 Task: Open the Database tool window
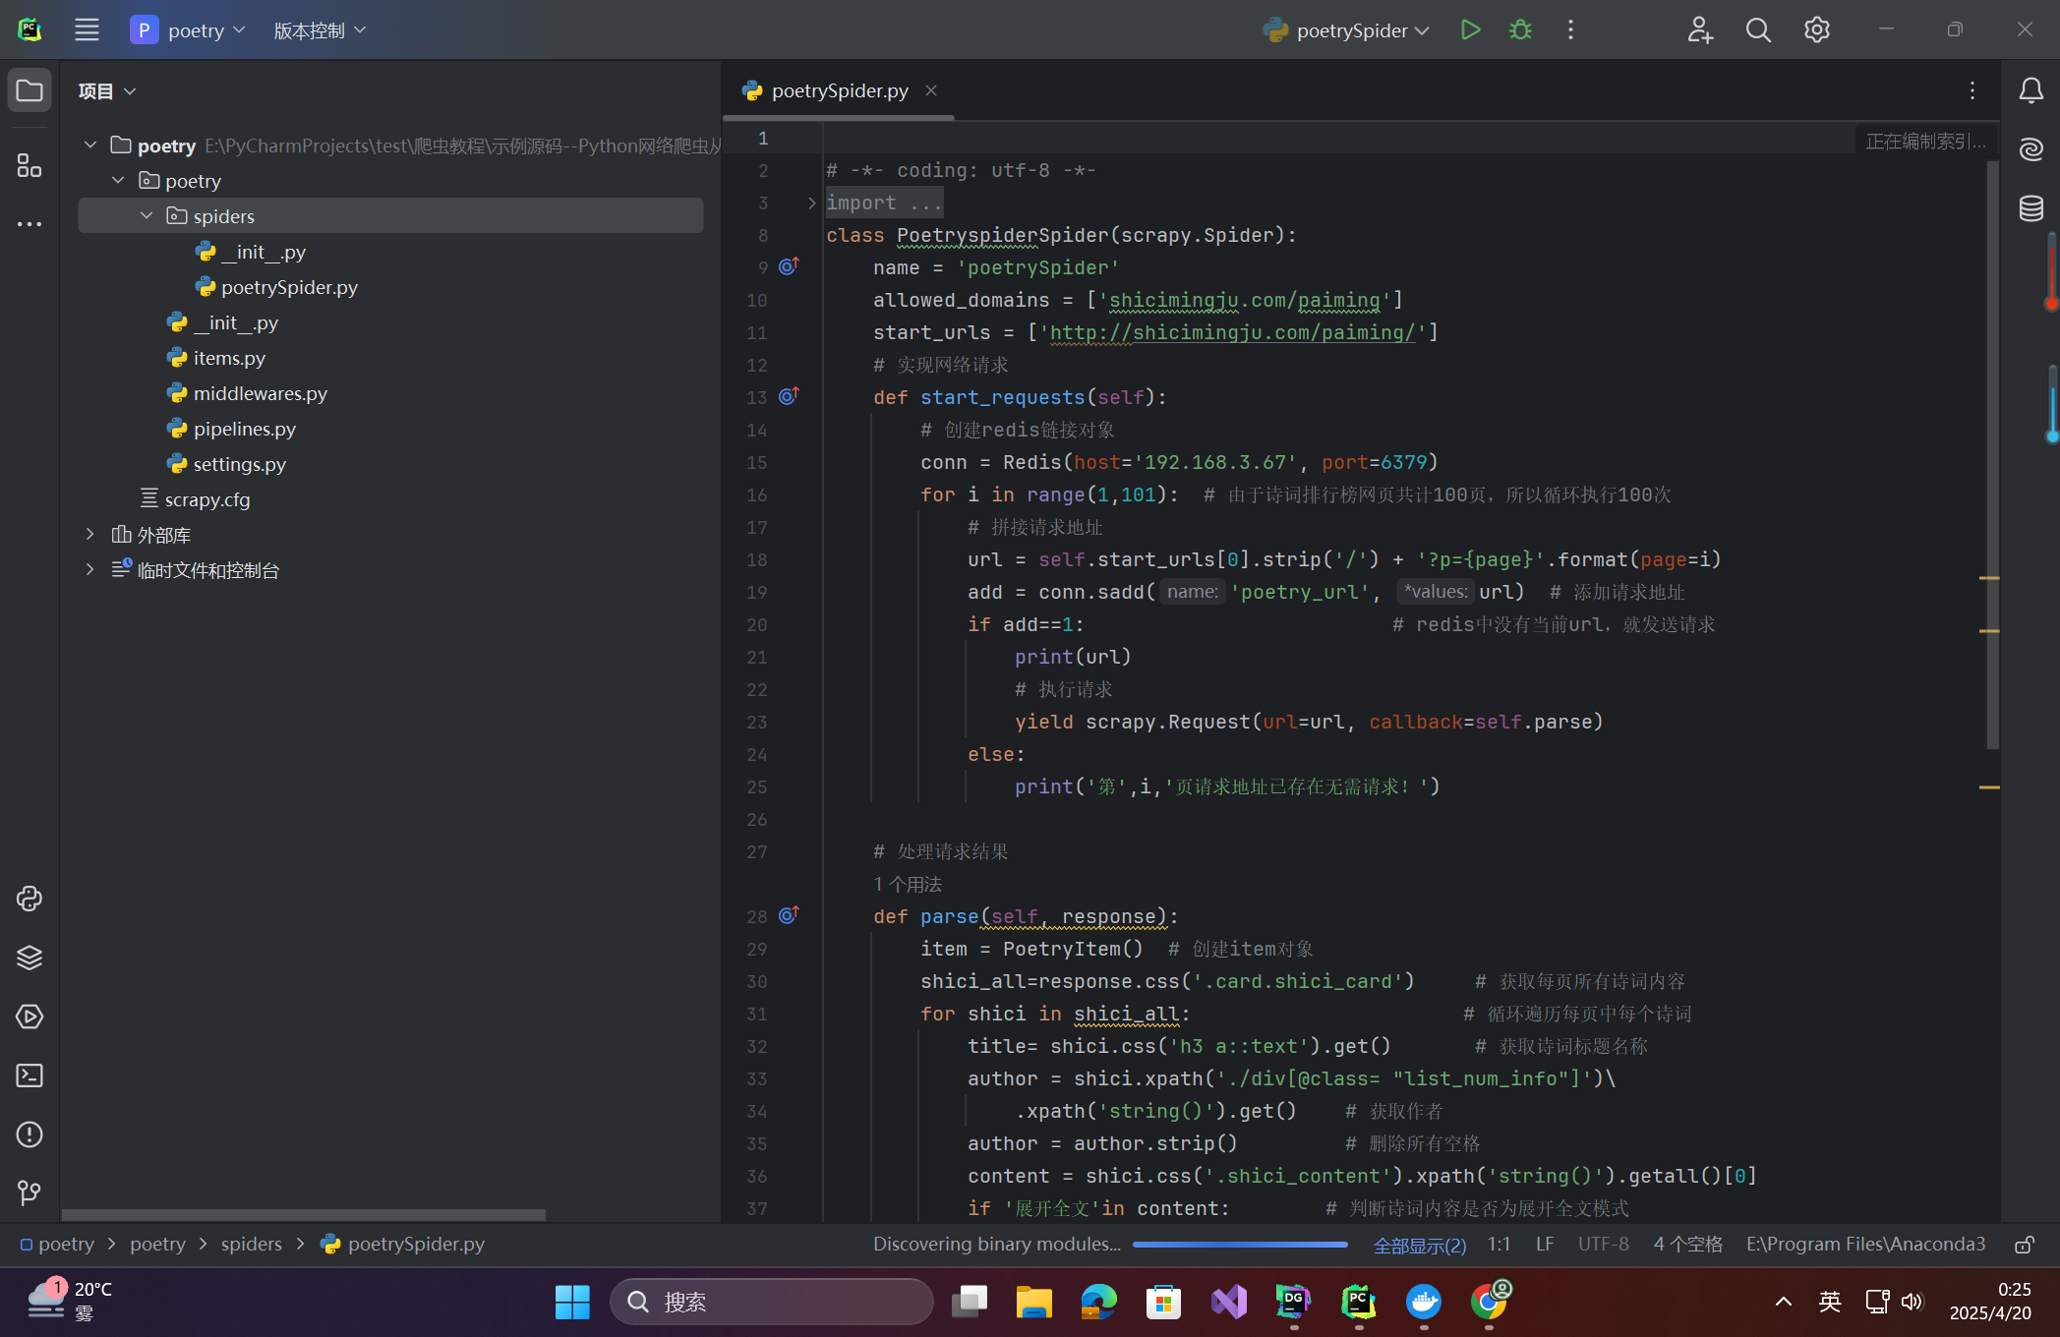[x=2031, y=208]
